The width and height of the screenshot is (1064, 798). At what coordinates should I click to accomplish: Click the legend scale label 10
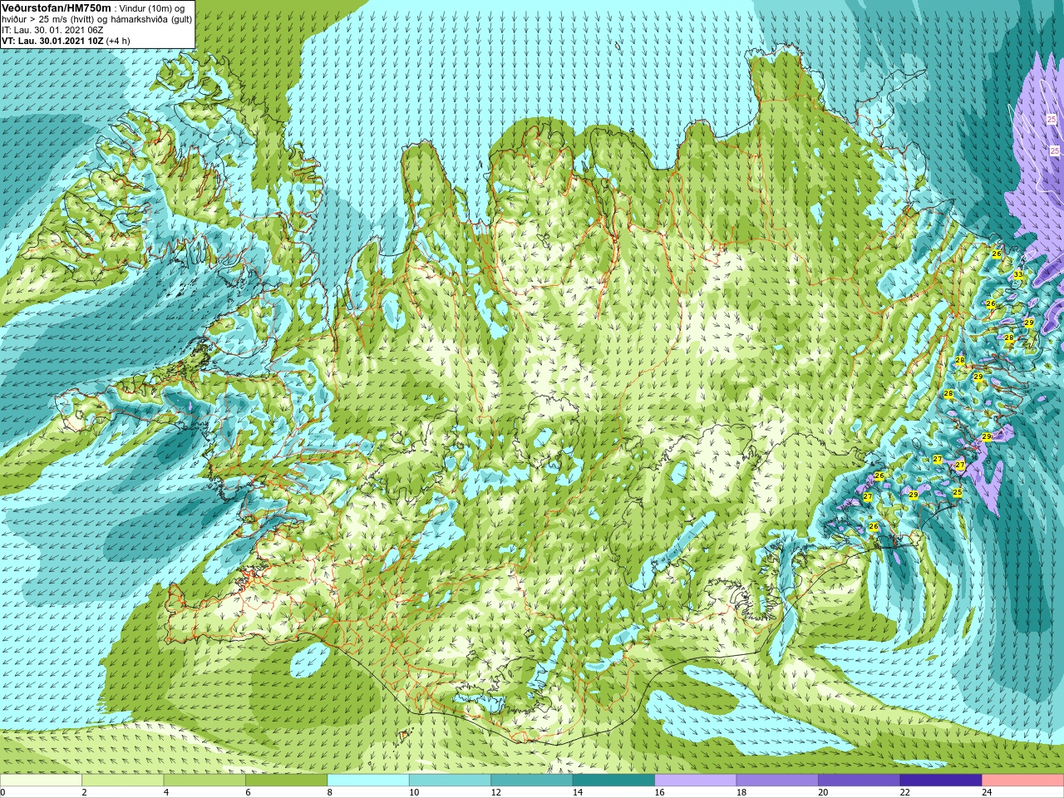click(x=414, y=793)
